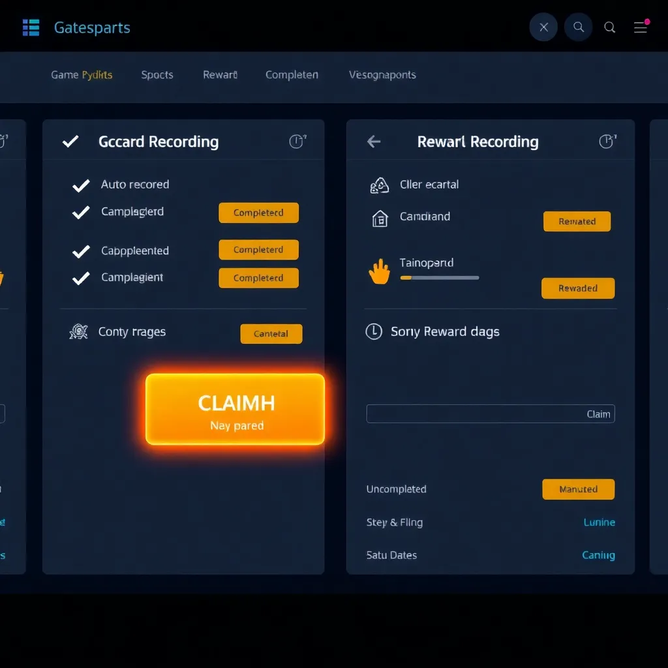Open the hamburger menu with notification dot

coord(641,27)
